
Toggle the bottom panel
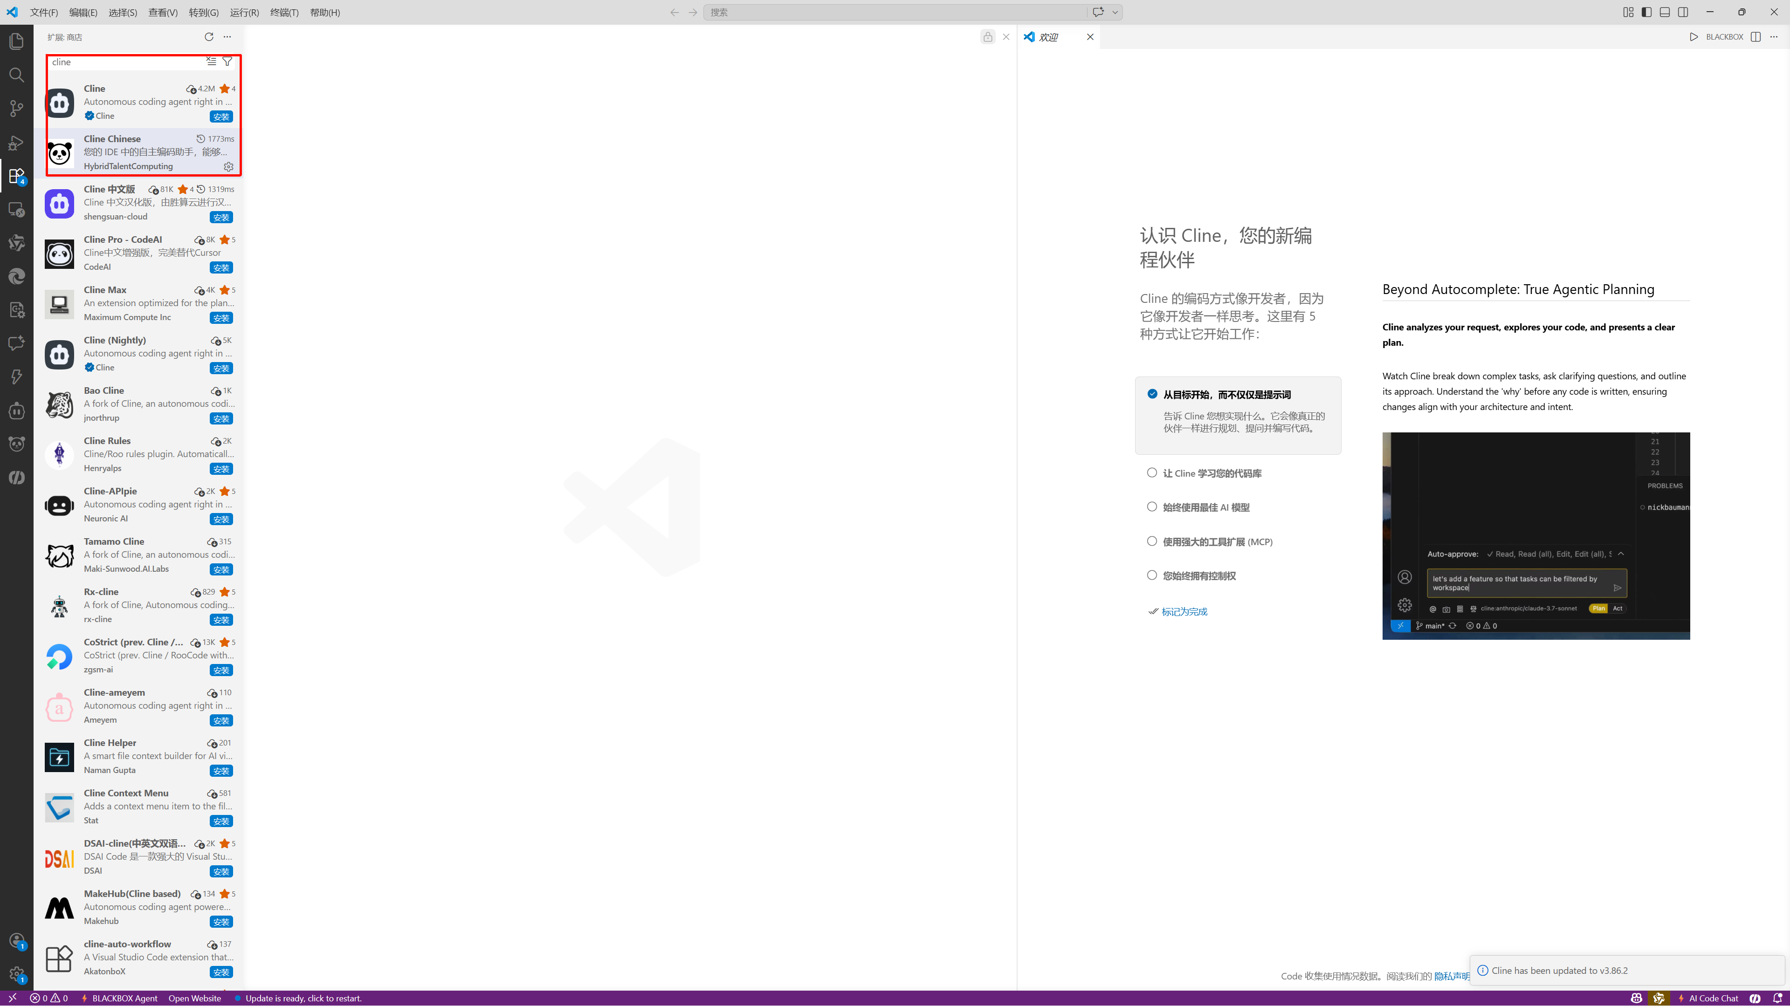[1664, 12]
